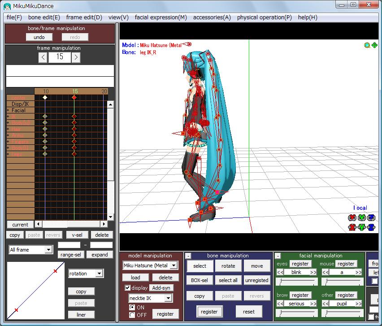Toggle the model display checkbox
The width and height of the screenshot is (382, 326).
[127, 288]
